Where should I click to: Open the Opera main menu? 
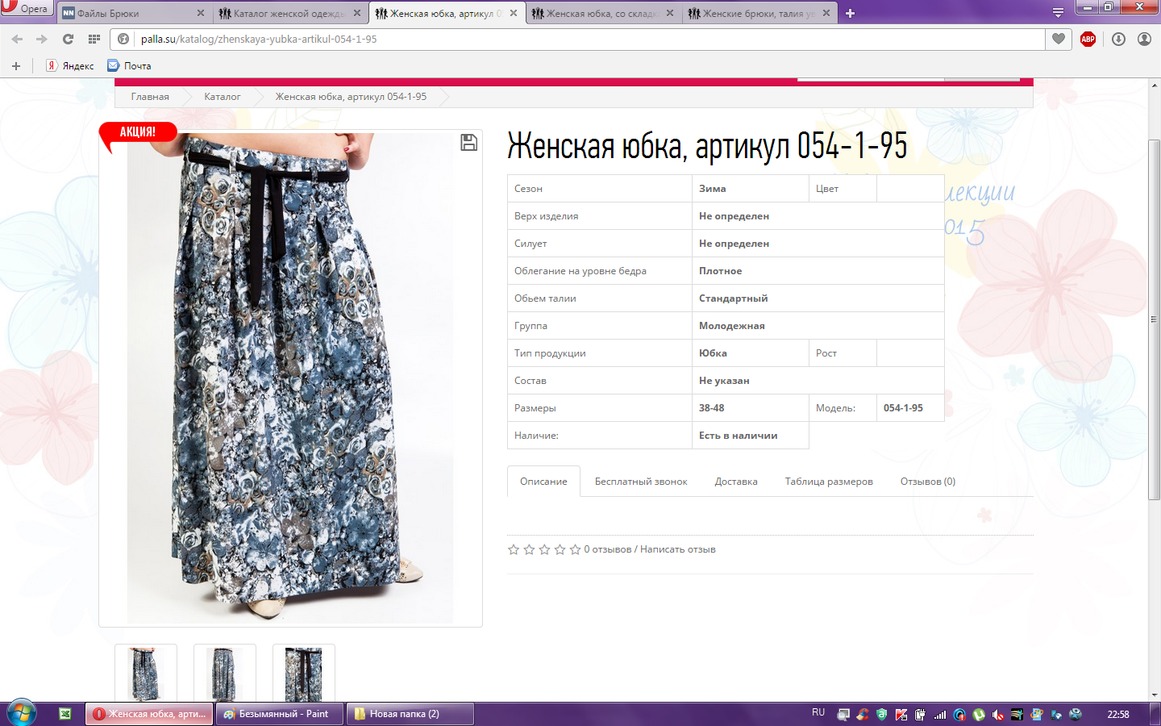(26, 8)
